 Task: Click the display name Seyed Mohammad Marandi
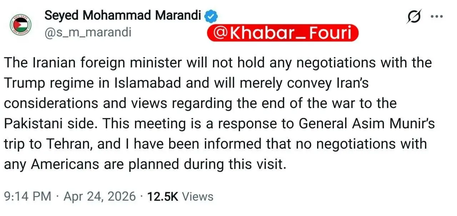point(122,16)
